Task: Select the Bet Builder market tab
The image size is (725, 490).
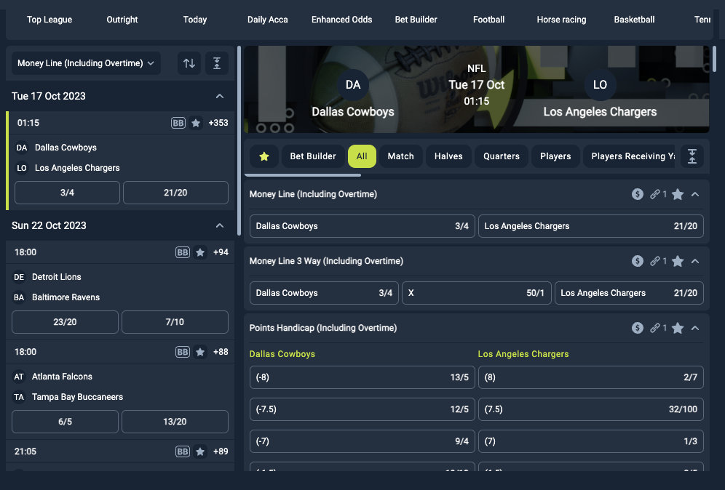Action: click(313, 156)
